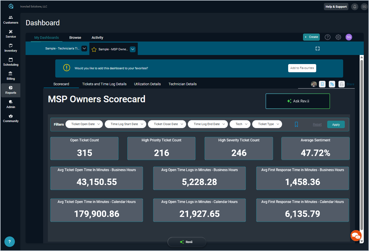Select the Browse tab
This screenshot has height=251, width=369.
(75, 38)
